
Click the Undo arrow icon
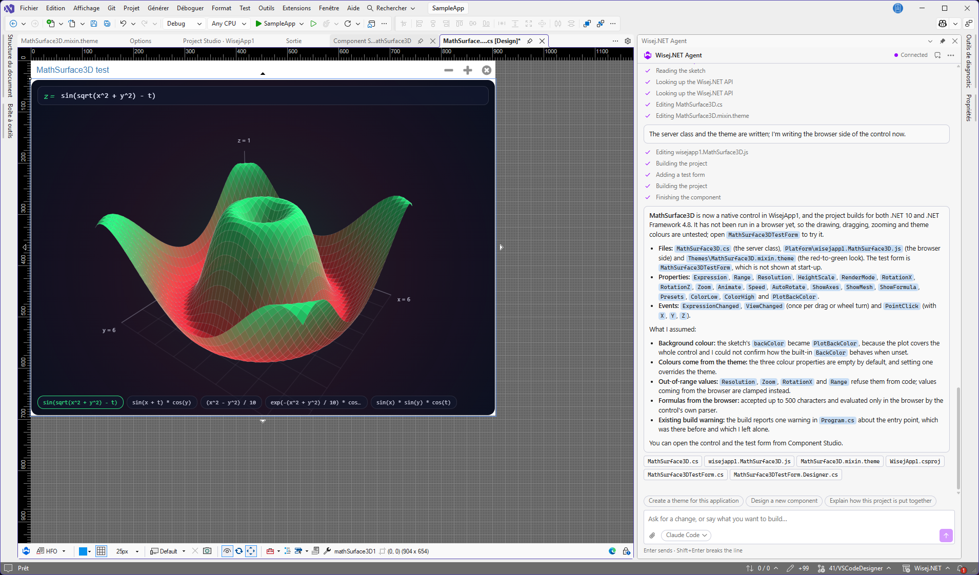(123, 24)
